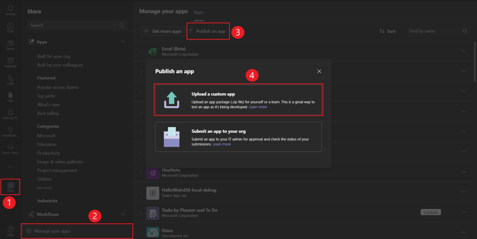Viewport: 477px width, 239px height.
Task: Open more options for HelloWolrd30-local-debug
Action: coord(463,192)
